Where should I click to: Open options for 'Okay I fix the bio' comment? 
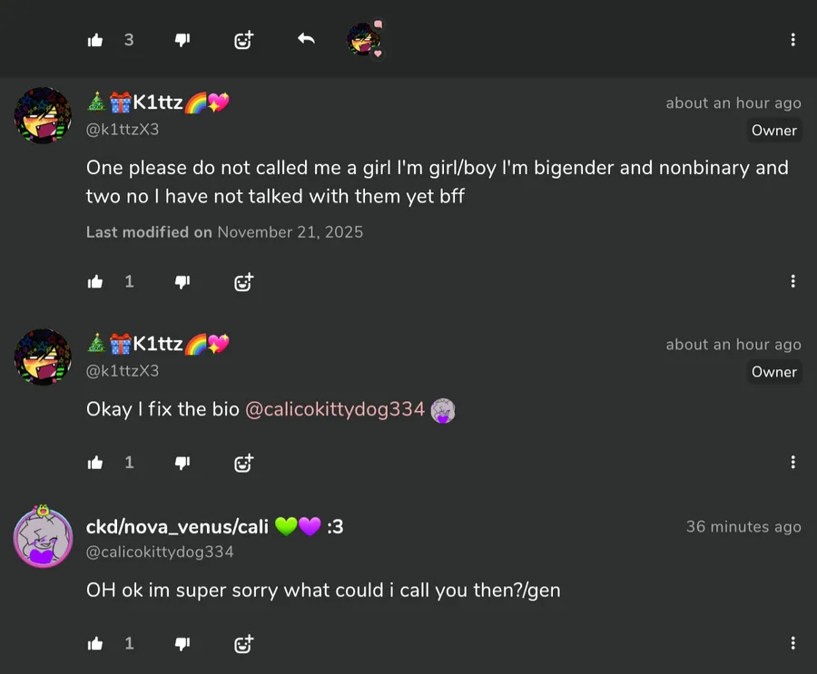(x=792, y=463)
